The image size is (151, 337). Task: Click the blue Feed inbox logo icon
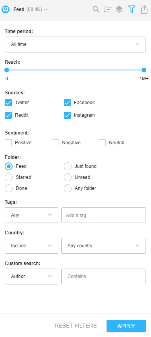coord(6,9)
